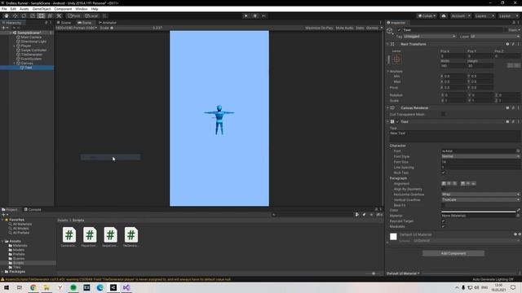Open the TileGenerator script asset
The width and height of the screenshot is (522, 293).
click(130, 237)
